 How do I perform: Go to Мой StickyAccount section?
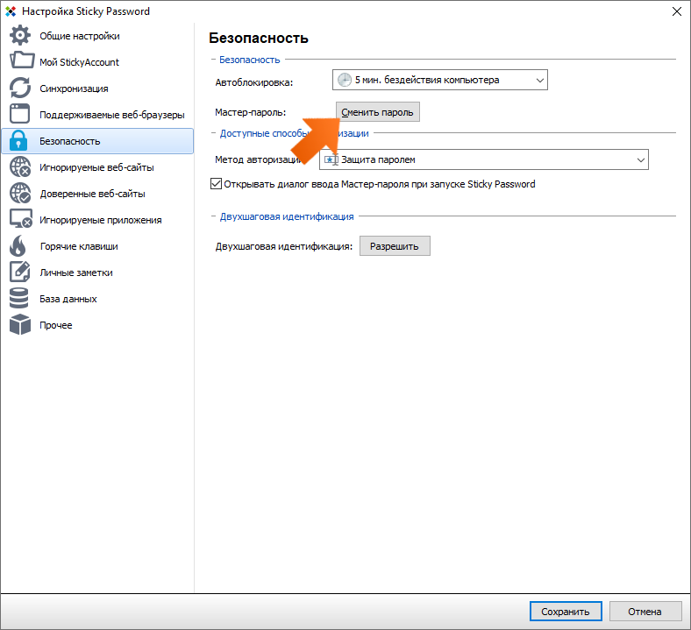point(79,62)
